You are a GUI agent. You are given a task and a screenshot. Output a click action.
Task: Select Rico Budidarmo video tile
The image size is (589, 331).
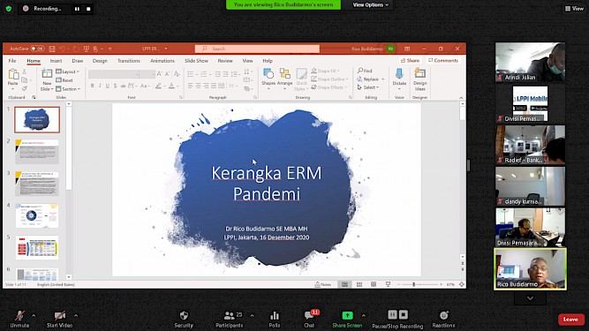tap(530, 268)
